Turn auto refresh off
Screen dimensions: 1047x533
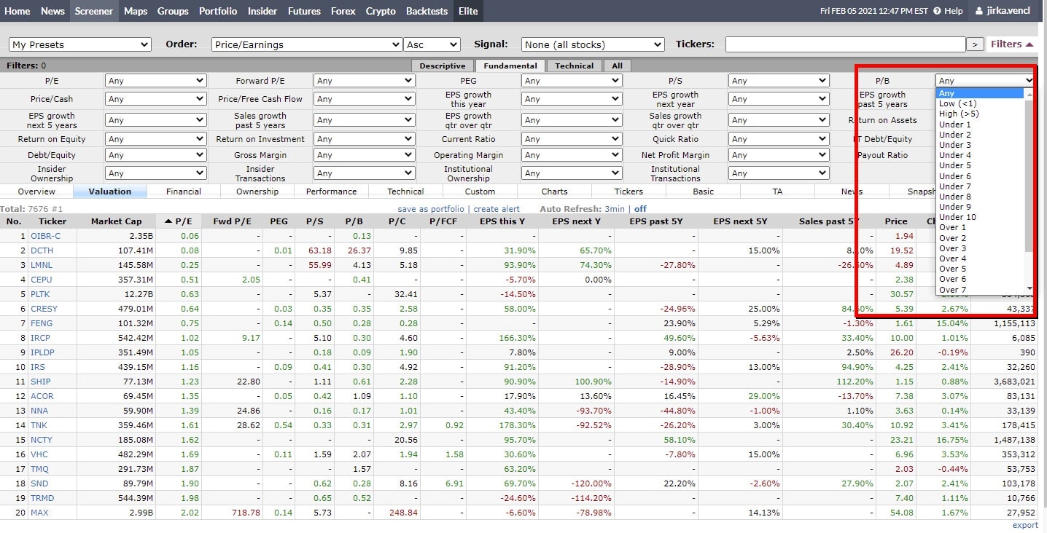(x=640, y=209)
